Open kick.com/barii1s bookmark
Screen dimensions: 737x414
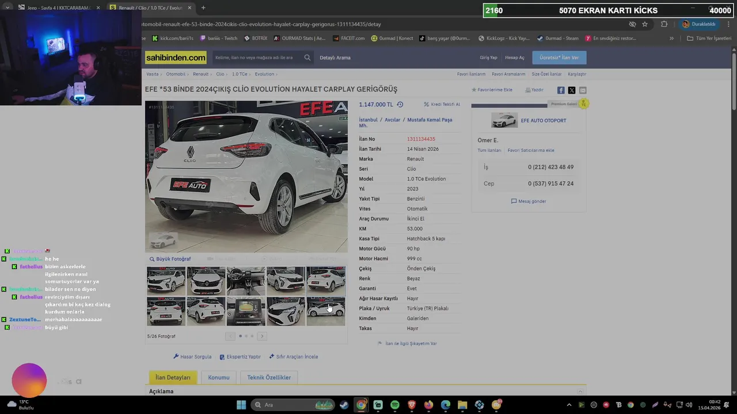coord(173,39)
